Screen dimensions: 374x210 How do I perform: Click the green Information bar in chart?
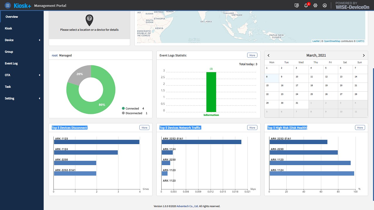tap(211, 92)
